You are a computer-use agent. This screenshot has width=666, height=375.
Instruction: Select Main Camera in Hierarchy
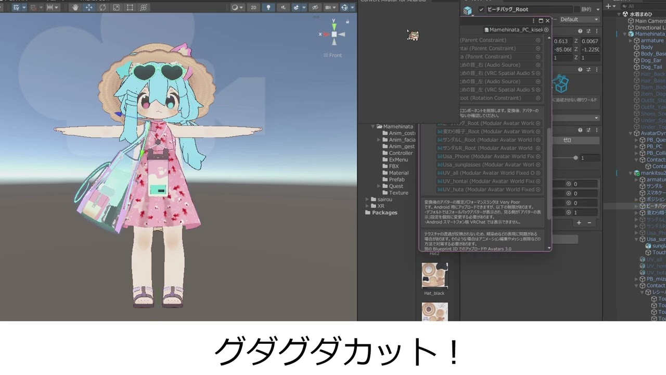pyautogui.click(x=646, y=21)
